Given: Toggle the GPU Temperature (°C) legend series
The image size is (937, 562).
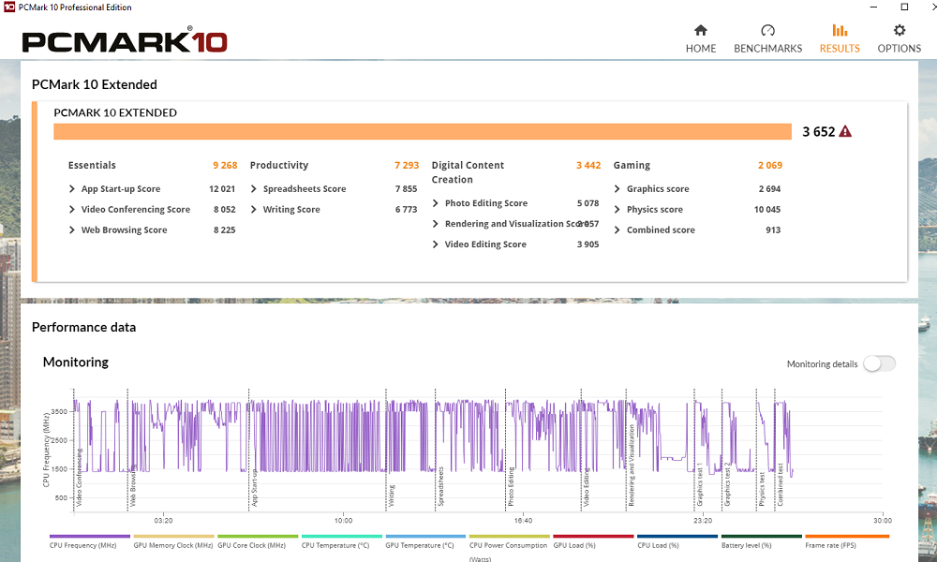Looking at the screenshot, I should click(x=425, y=541).
